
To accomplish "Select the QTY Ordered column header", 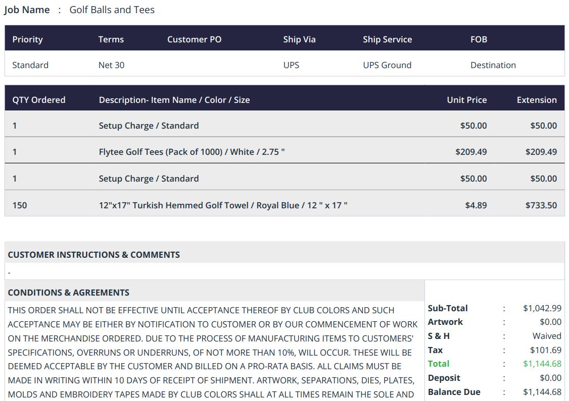I will pos(39,100).
